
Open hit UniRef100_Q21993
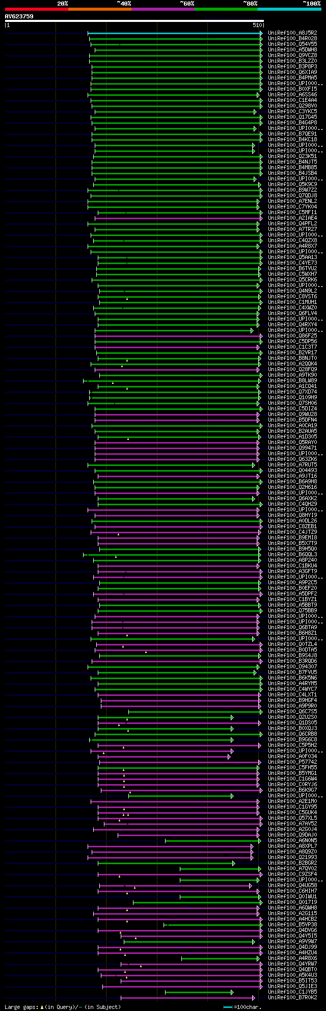[x=293, y=857]
